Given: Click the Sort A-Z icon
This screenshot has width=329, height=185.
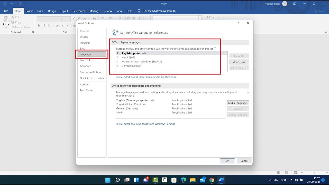Looking at the screenshot, I should click(140, 19).
